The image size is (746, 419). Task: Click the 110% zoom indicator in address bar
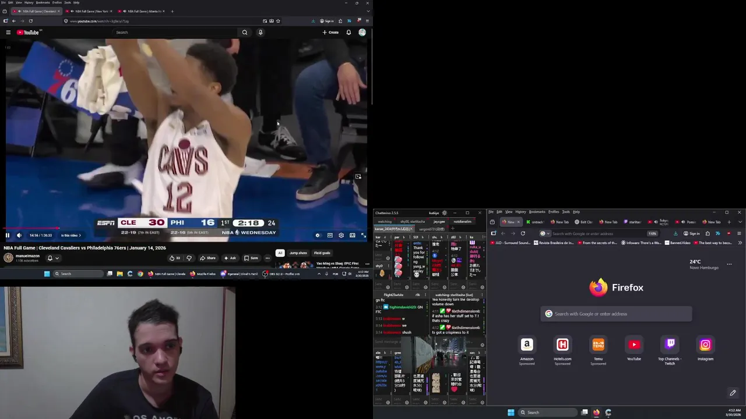tap(652, 233)
